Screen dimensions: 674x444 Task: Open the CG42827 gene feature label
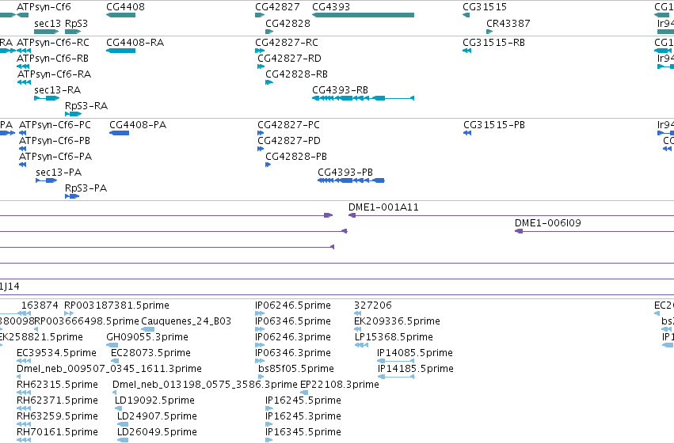click(x=277, y=7)
